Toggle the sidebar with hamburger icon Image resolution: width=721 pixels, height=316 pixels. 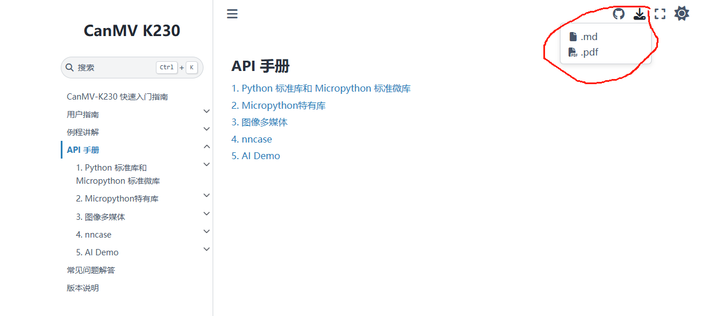point(232,14)
